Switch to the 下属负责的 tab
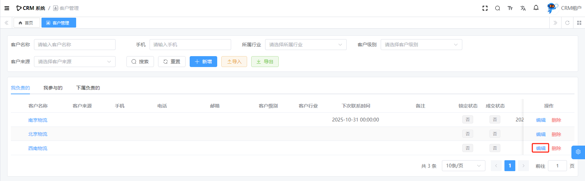The height and width of the screenshot is (181, 585). [x=88, y=88]
